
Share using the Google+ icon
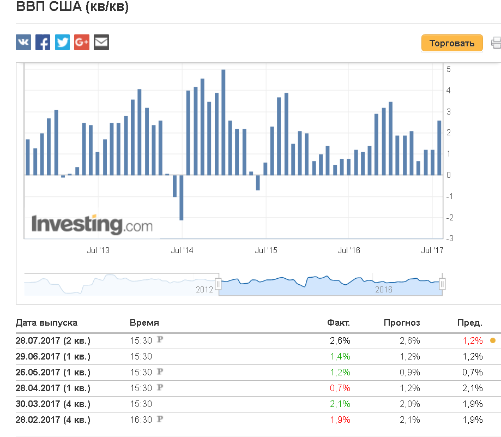coord(82,42)
